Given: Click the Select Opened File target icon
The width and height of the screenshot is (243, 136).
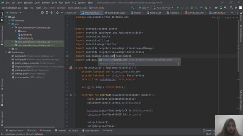Looking at the screenshot, I should pyautogui.click(x=42, y=12).
